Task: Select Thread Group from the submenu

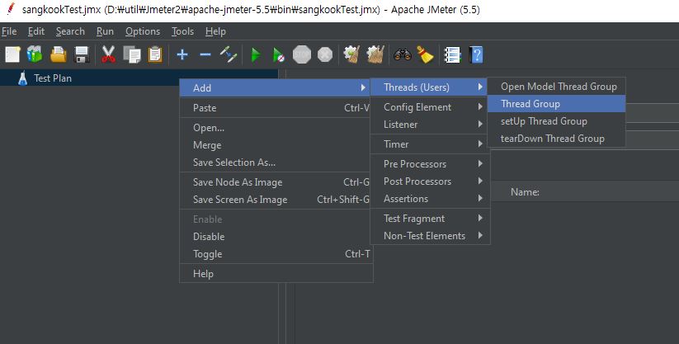Action: point(530,104)
